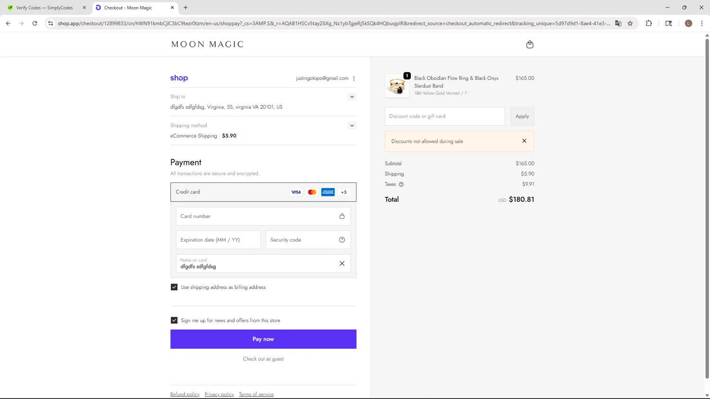
Task: Click Check out as guest link
Action: pyautogui.click(x=263, y=359)
